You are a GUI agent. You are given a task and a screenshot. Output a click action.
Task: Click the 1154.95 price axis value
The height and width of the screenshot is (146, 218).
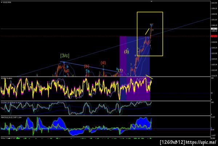tap(214, 14)
